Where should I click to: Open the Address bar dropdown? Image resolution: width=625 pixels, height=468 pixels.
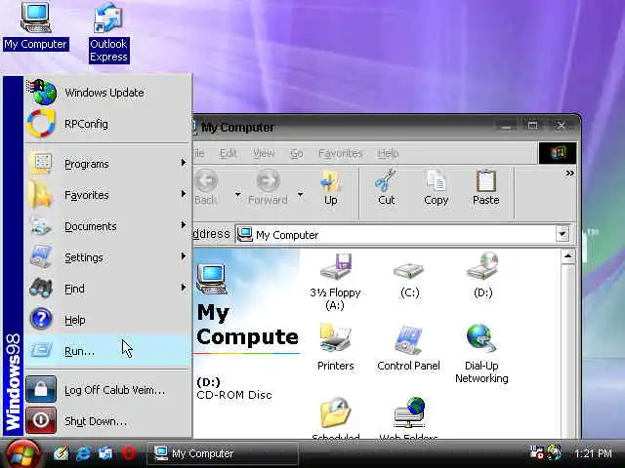(x=562, y=234)
